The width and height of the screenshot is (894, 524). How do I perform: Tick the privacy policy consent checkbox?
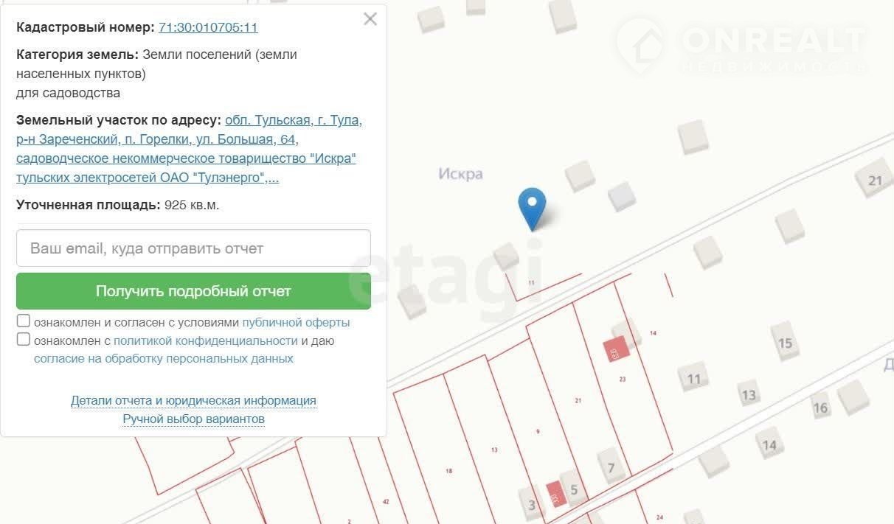(24, 340)
